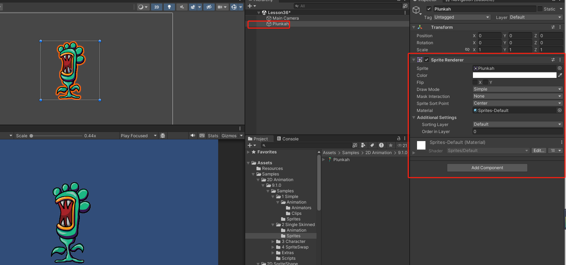Select Plunkah object in Hierarchy
This screenshot has width=566, height=265.
click(280, 24)
